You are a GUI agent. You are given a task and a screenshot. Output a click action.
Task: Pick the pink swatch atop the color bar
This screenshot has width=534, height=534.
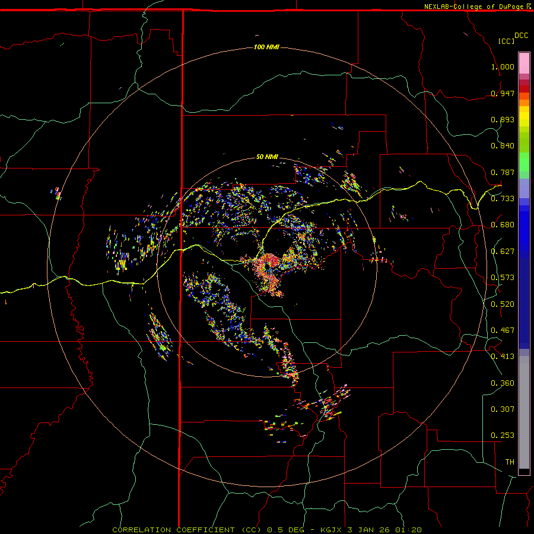[x=524, y=63]
